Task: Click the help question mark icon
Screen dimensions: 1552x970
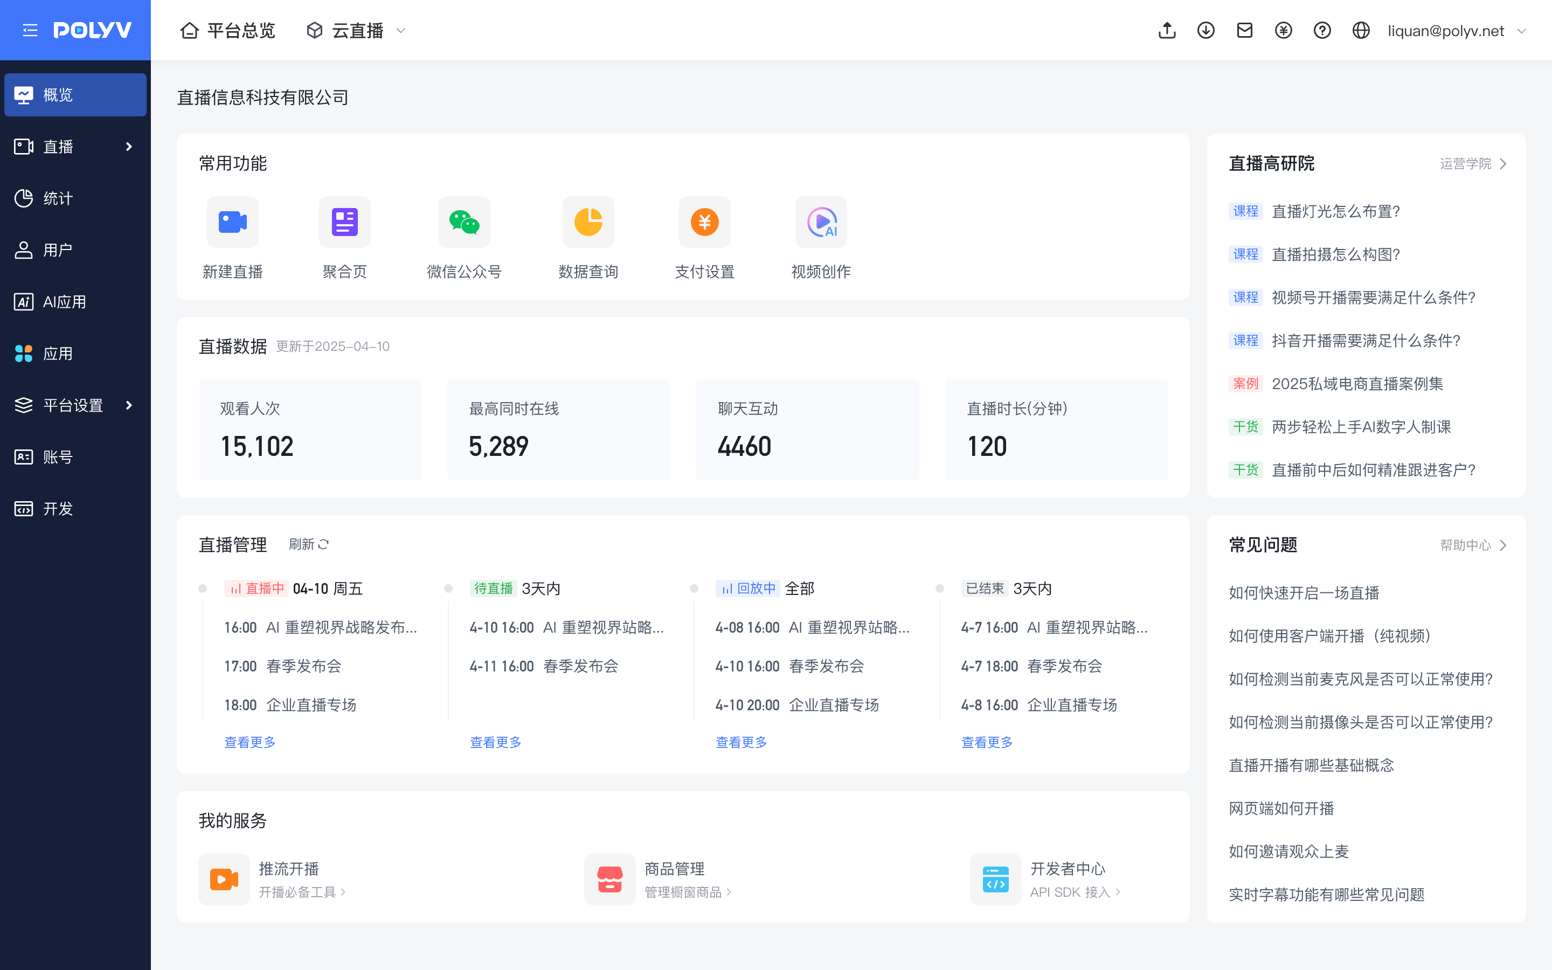Action: [1322, 30]
